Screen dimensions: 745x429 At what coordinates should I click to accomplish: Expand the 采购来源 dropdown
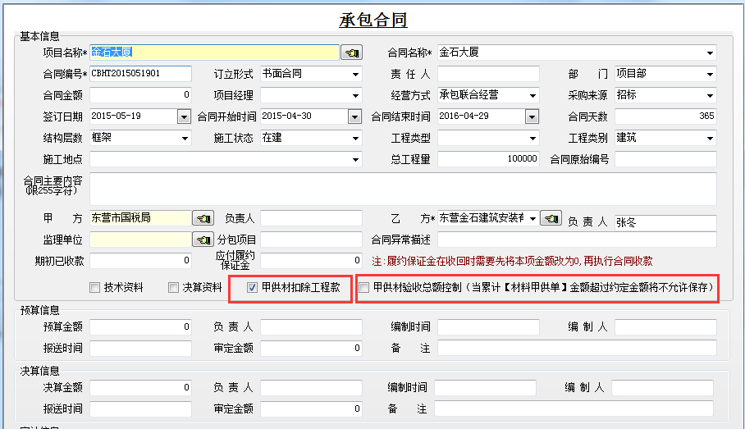[710, 95]
